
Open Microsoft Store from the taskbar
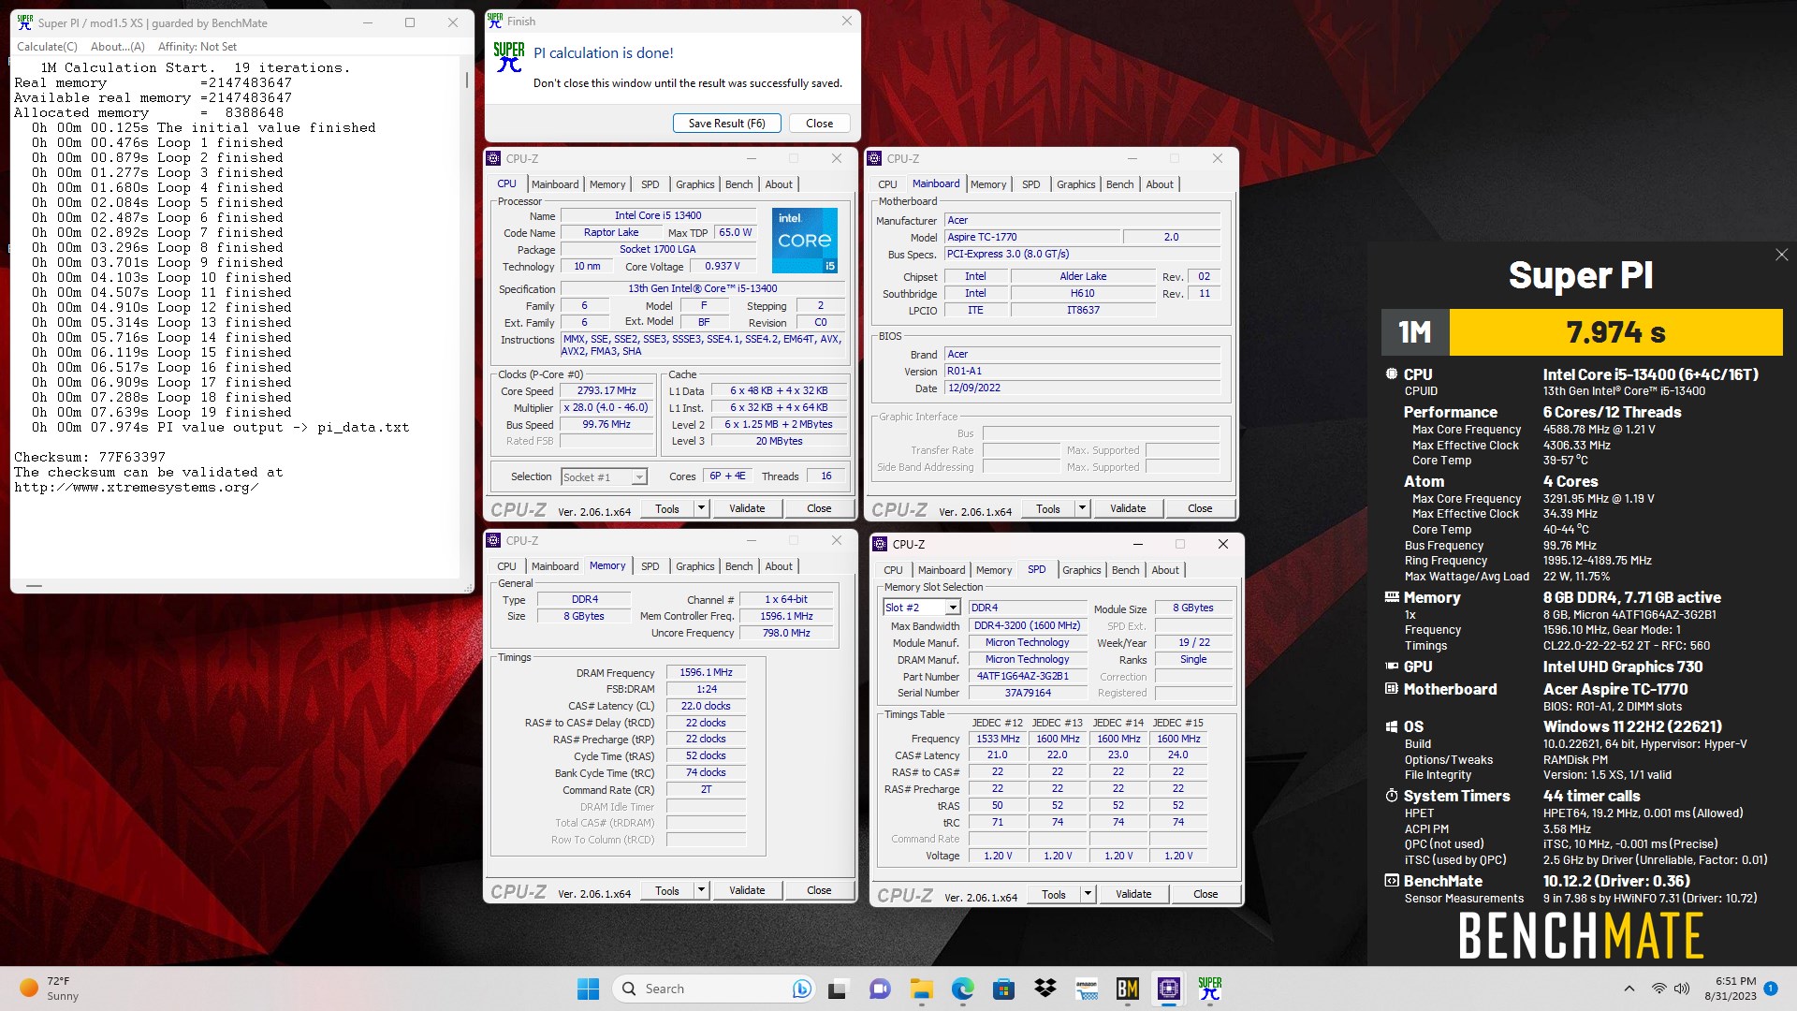pyautogui.click(x=1004, y=989)
